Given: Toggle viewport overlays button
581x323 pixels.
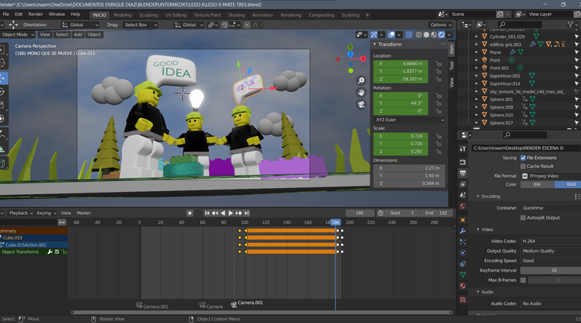Looking at the screenshot, I should pyautogui.click(x=391, y=35).
